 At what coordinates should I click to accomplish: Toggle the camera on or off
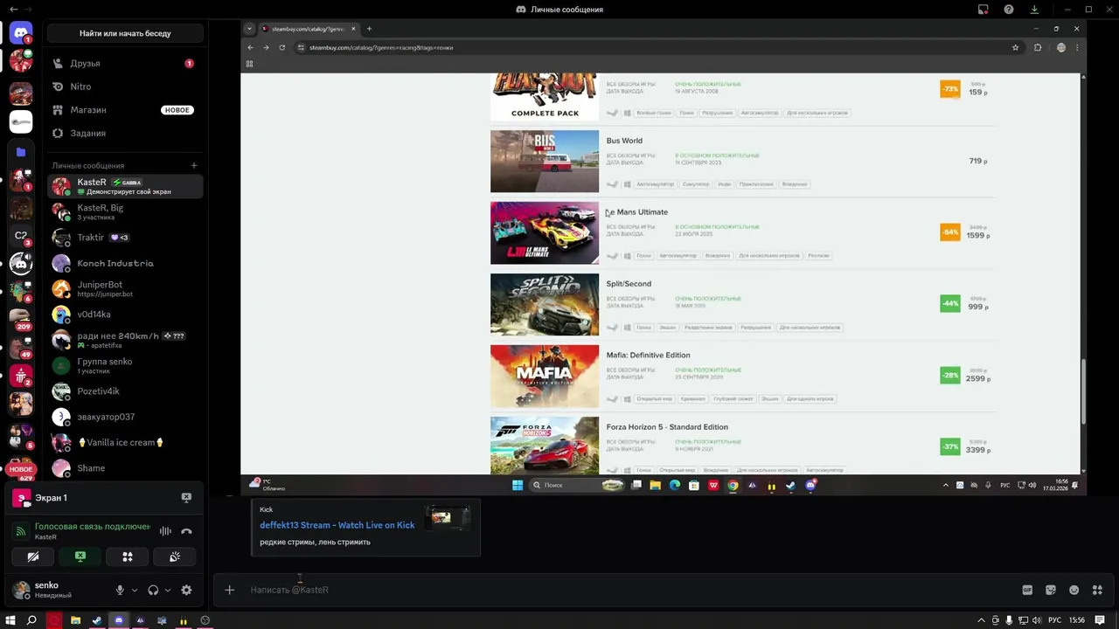tap(33, 556)
